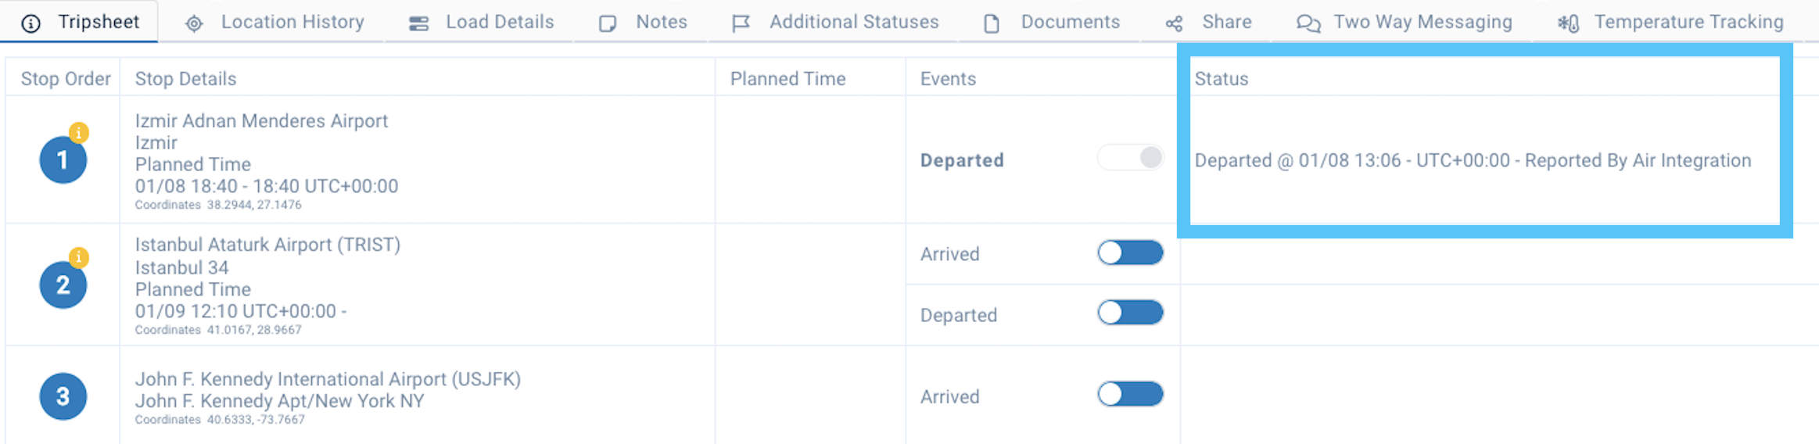
Task: Click the yellow info badge on stop 2
Action: (x=78, y=256)
